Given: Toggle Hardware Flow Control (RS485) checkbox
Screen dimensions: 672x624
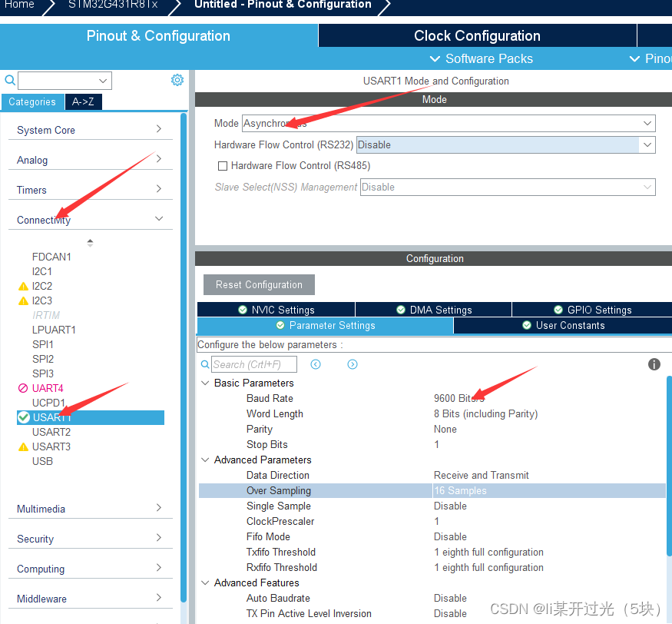Looking at the screenshot, I should (x=223, y=166).
